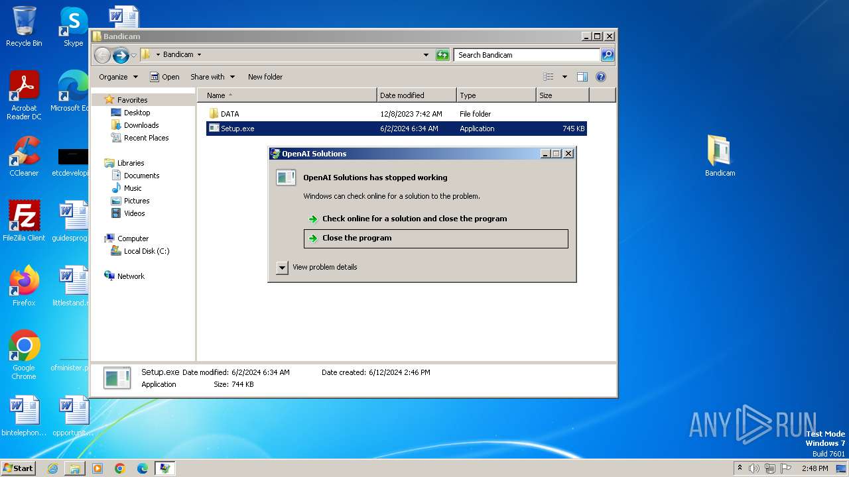Click New folder in the toolbar
The image size is (849, 477).
click(x=265, y=77)
